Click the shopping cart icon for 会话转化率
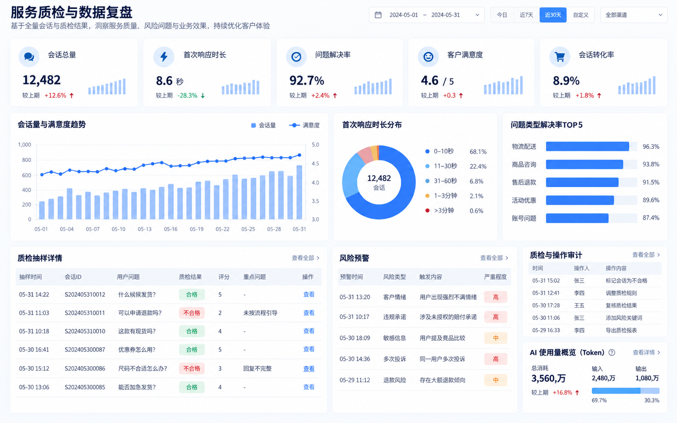The width and height of the screenshot is (677, 423). [560, 57]
